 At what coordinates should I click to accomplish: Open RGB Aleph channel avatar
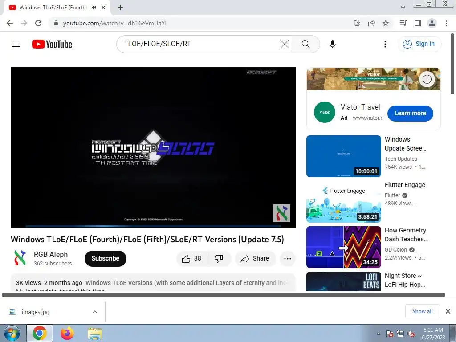[x=20, y=258]
